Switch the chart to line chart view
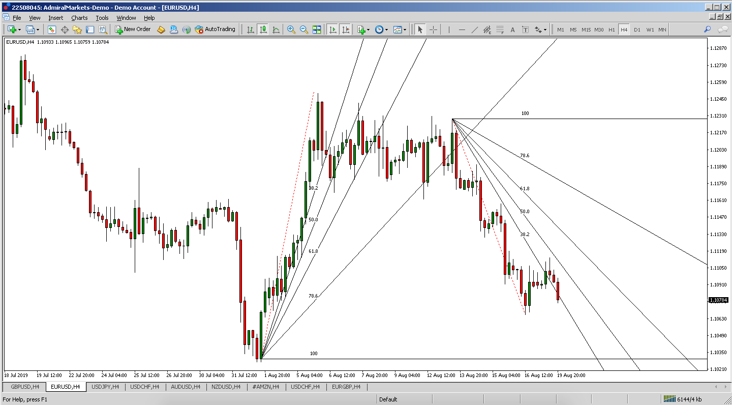Viewport: 732px width, 405px height. 276,30
